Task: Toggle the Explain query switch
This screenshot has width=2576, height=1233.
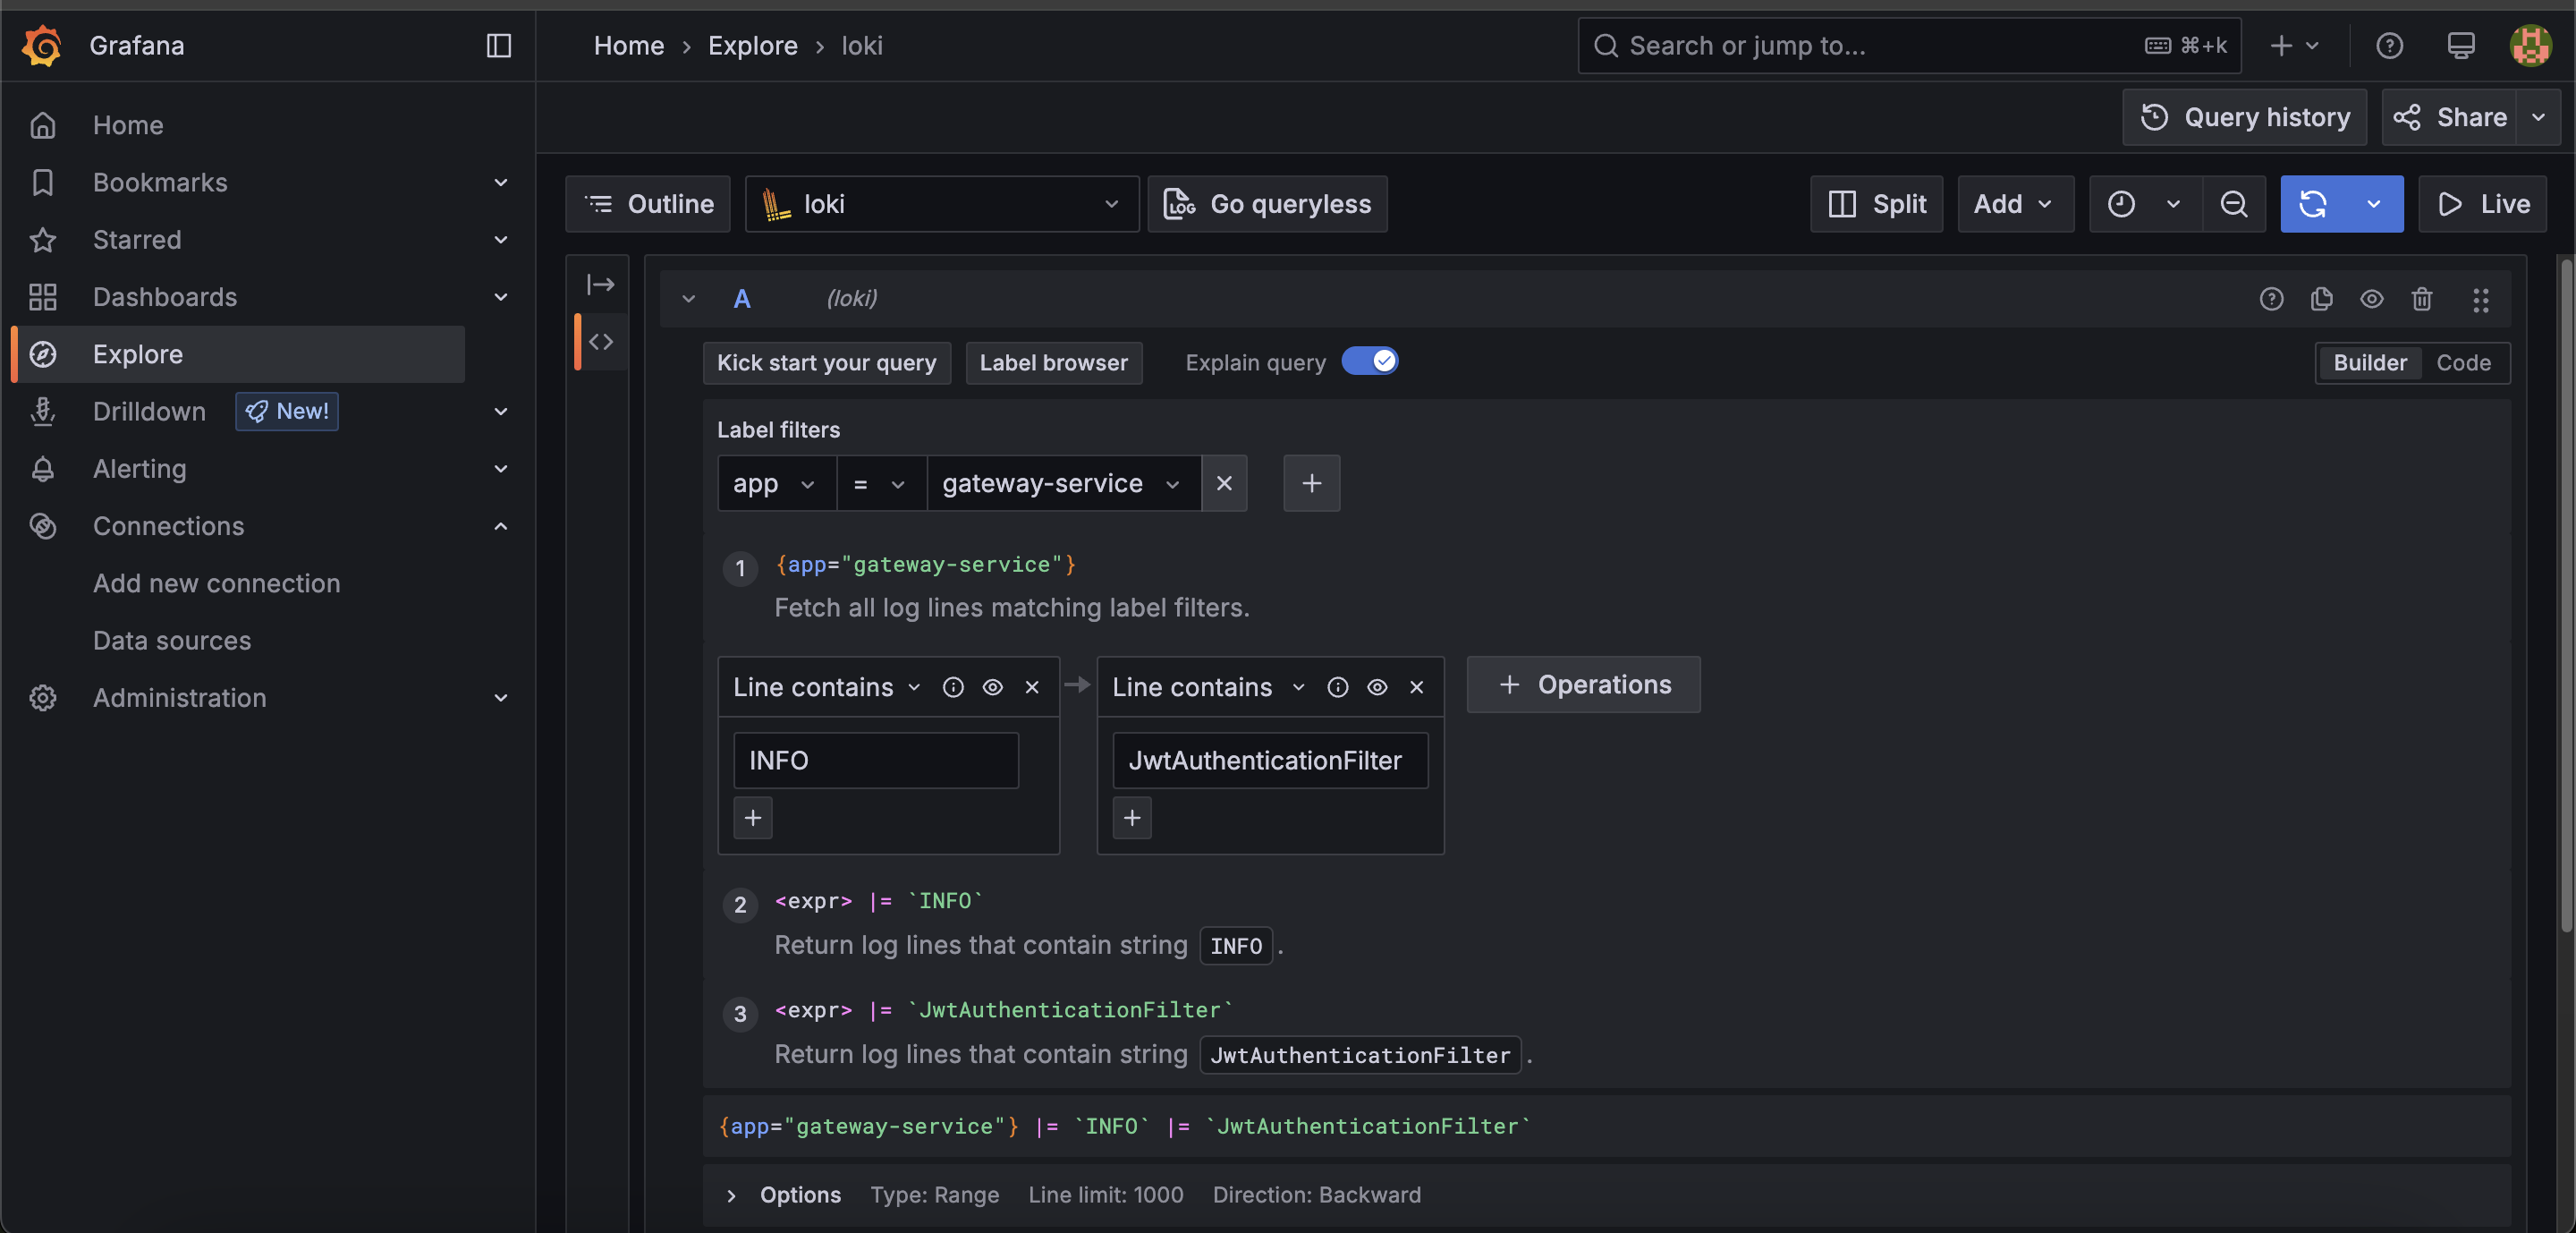Action: pos(1369,361)
